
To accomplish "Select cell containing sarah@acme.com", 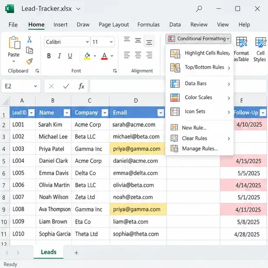I will coord(137,124).
